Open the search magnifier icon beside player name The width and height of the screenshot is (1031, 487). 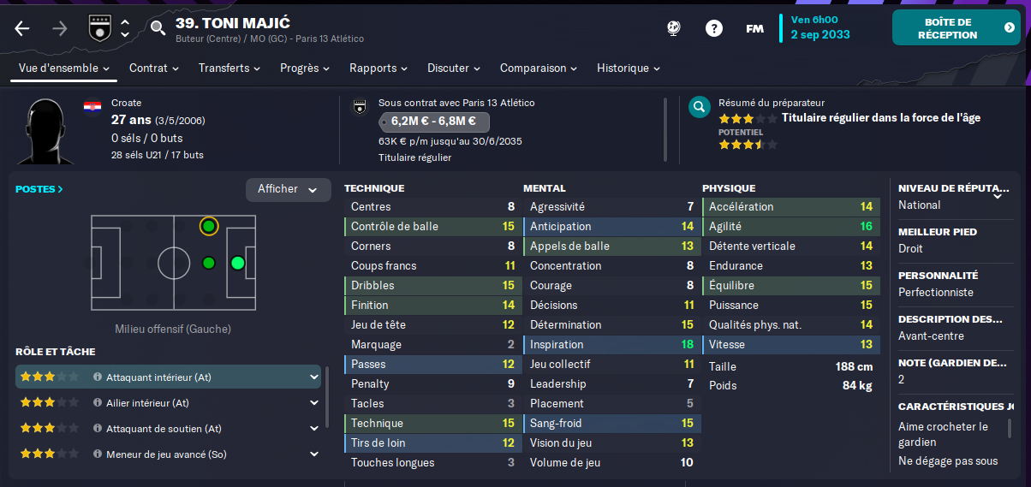(158, 28)
